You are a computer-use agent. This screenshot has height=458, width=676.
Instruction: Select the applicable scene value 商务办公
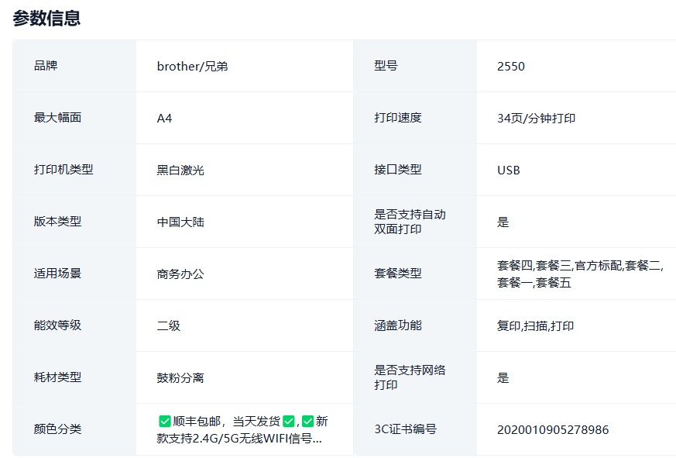pos(180,274)
